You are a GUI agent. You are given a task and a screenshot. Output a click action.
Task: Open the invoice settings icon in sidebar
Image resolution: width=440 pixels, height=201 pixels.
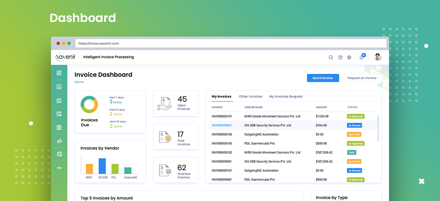59,154
